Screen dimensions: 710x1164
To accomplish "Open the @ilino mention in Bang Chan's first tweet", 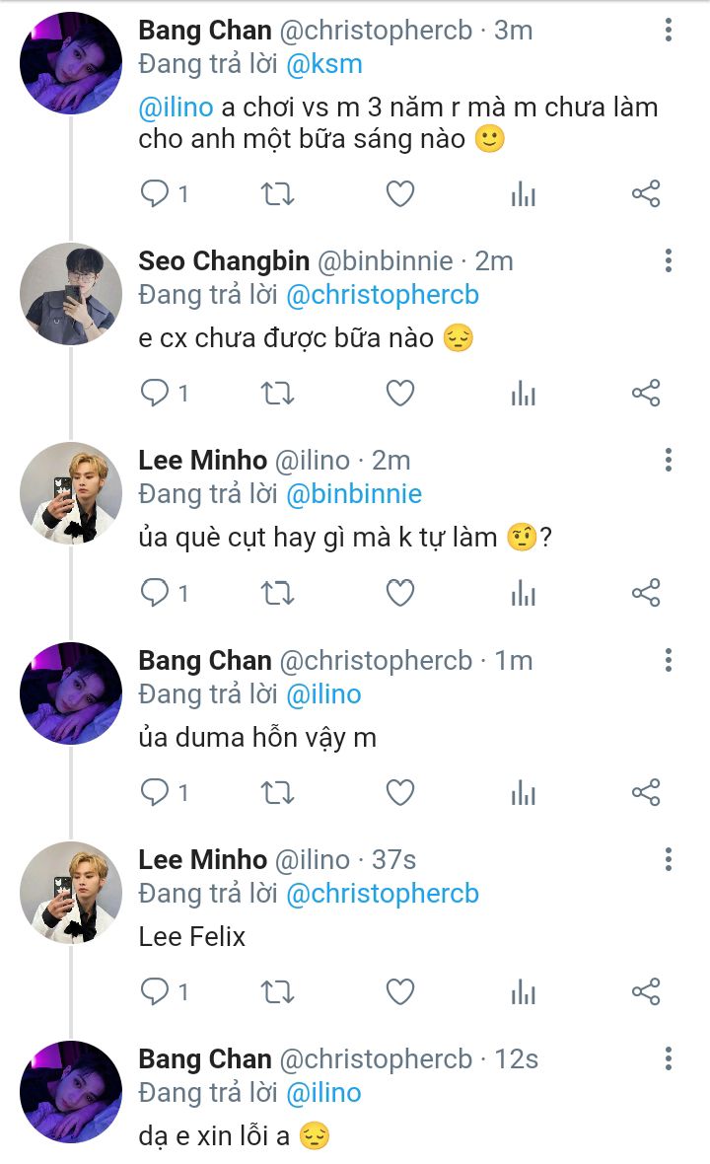I will pyautogui.click(x=176, y=108).
